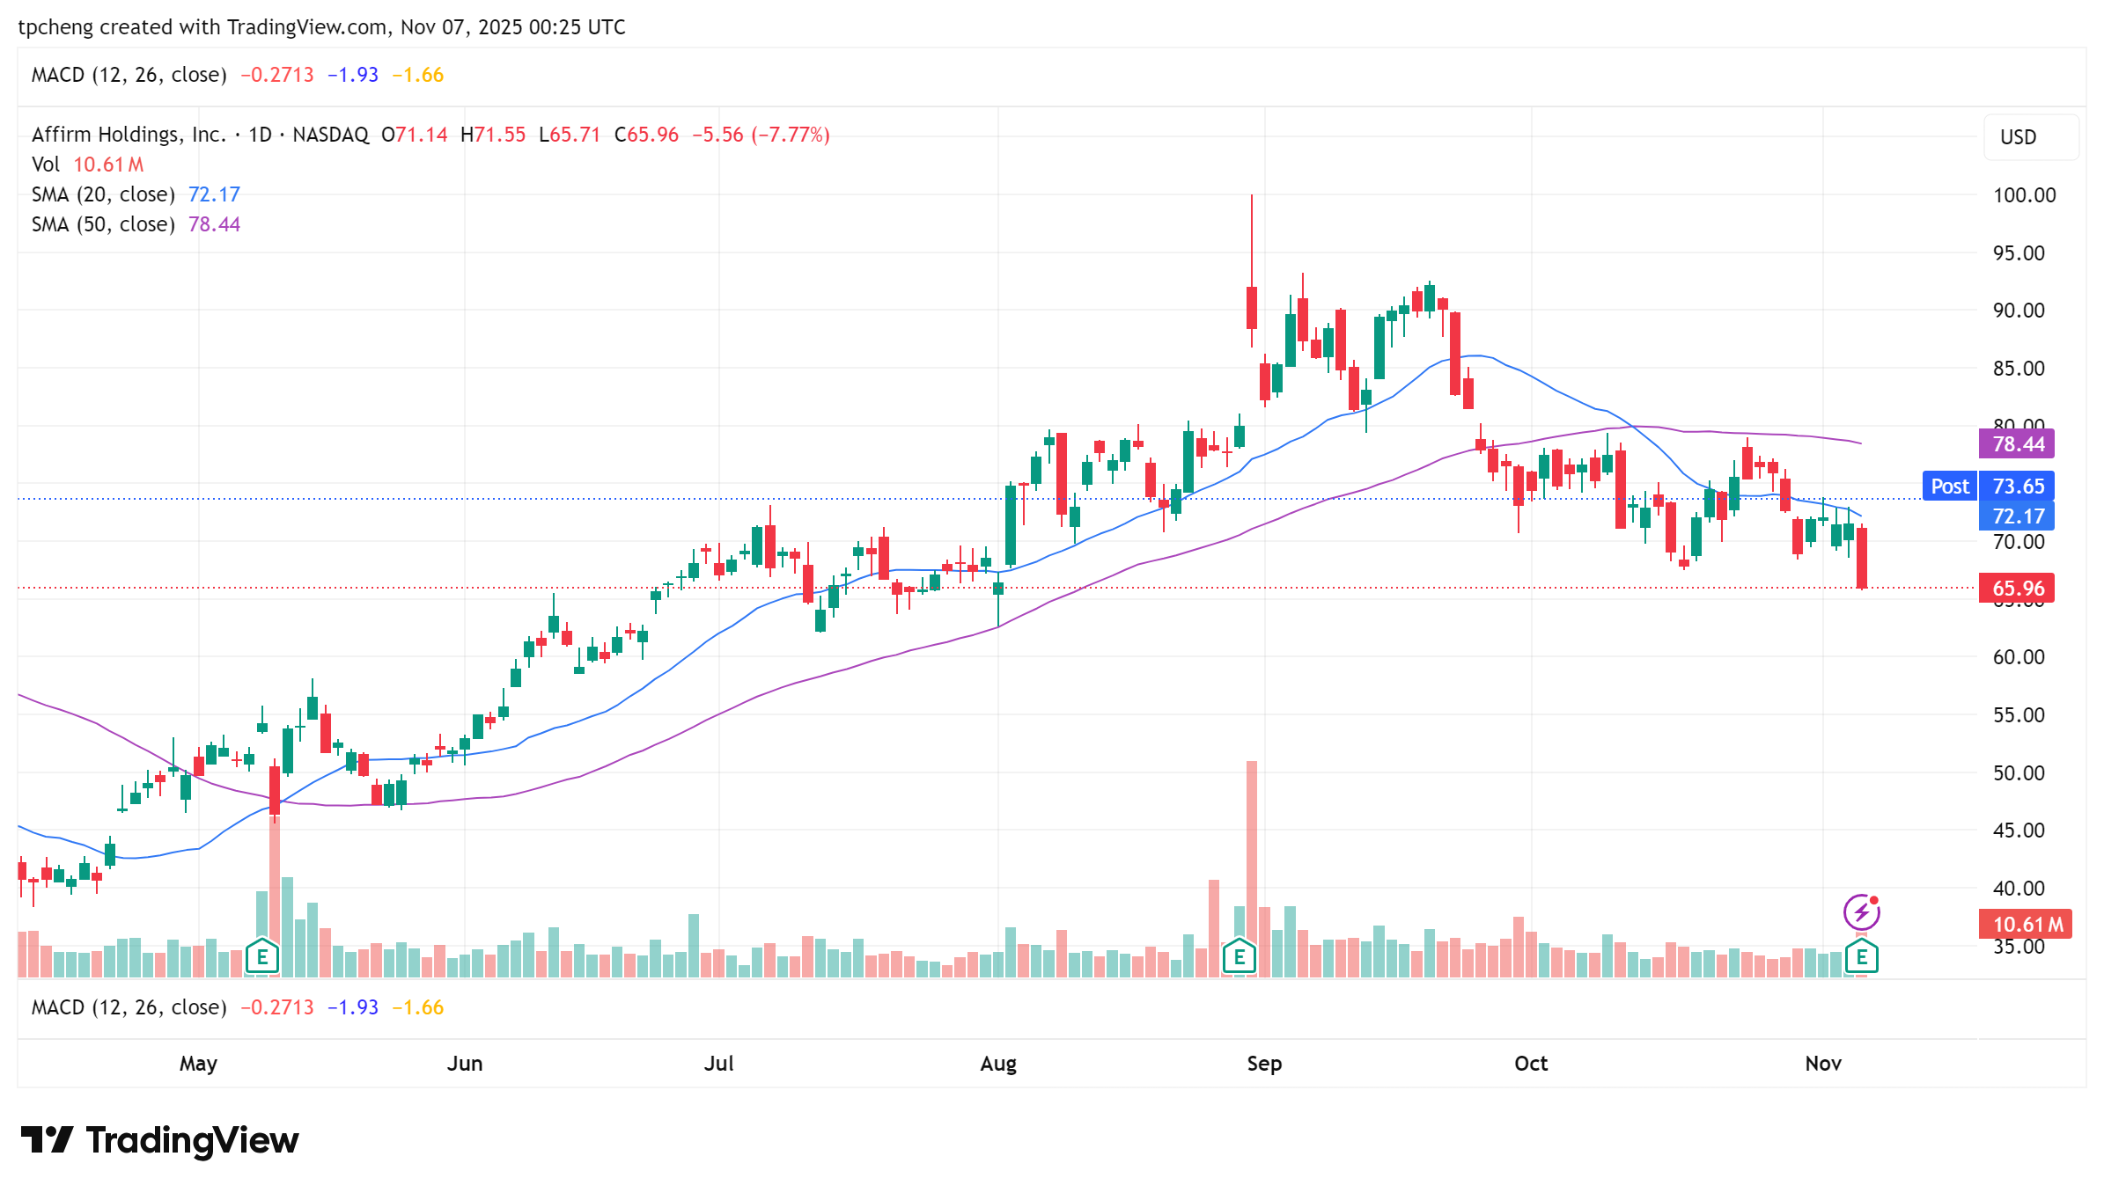Click the 100.00 price axis label

click(2024, 195)
